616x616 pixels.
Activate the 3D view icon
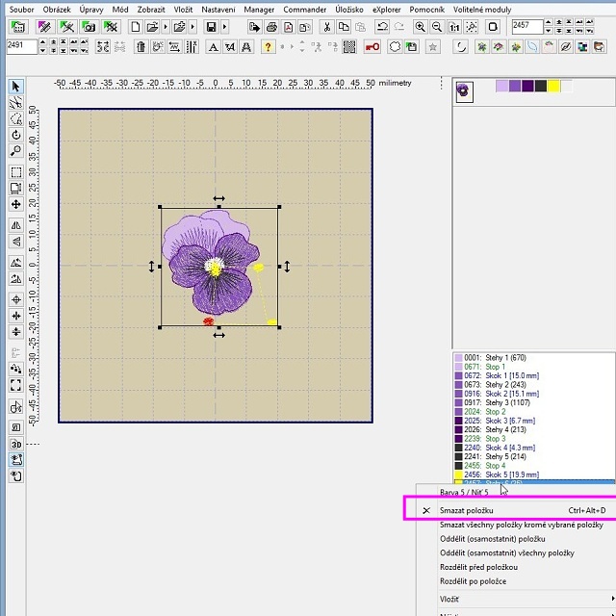16,444
